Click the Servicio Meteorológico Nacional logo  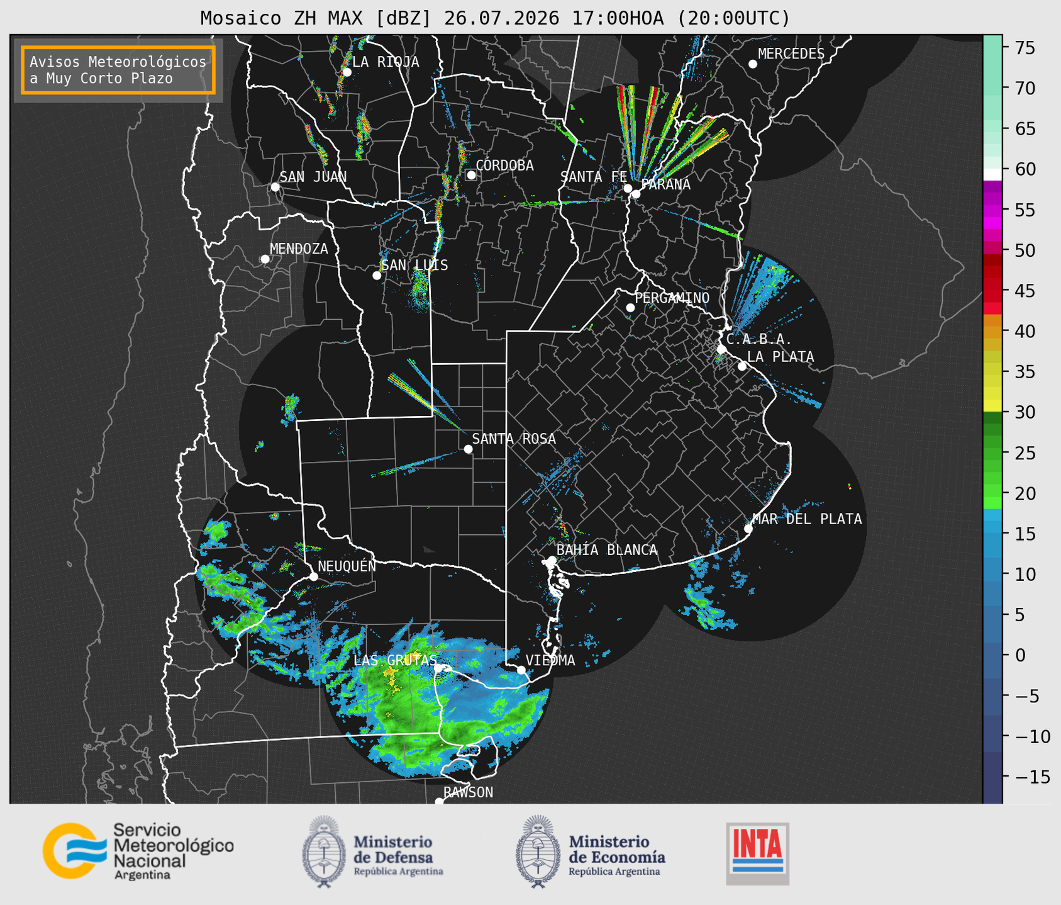click(138, 851)
